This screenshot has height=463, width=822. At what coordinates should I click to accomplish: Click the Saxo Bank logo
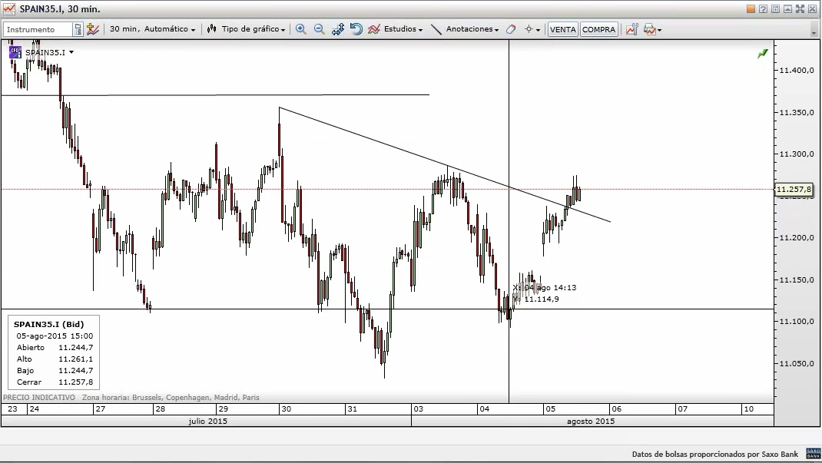pos(813,454)
